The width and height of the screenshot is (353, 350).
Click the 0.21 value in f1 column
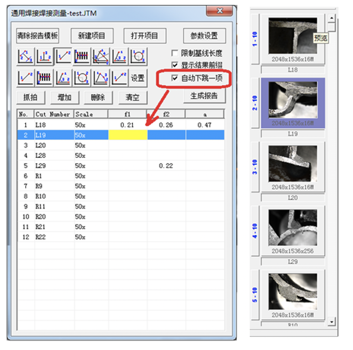click(x=127, y=125)
